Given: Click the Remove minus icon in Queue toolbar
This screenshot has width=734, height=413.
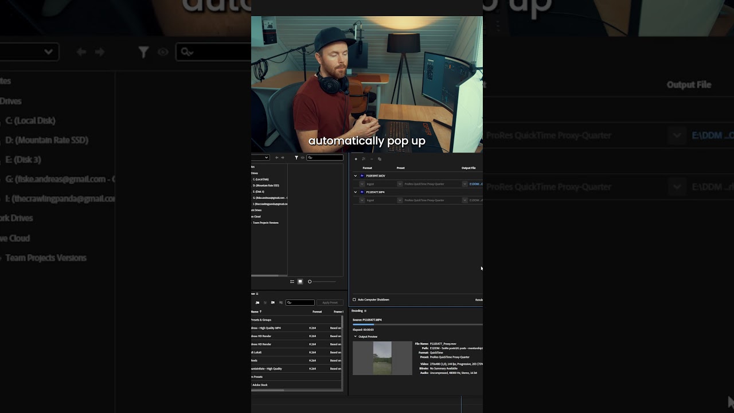Looking at the screenshot, I should point(372,159).
